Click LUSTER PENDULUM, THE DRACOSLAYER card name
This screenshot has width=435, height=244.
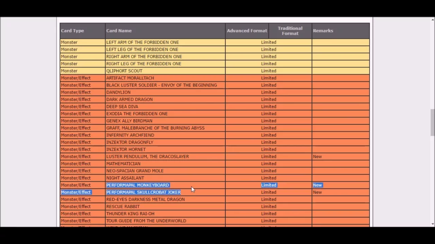[x=147, y=157]
